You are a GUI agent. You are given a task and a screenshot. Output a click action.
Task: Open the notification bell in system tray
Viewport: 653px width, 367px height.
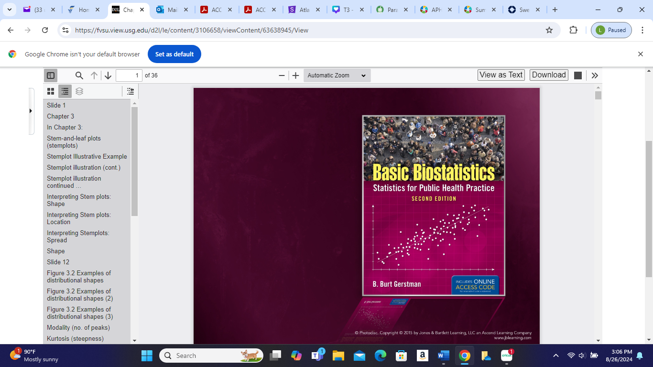click(640, 356)
